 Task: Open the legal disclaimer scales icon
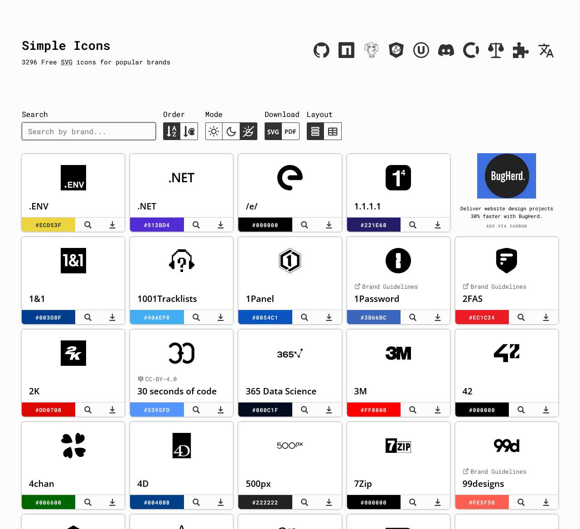tap(496, 50)
